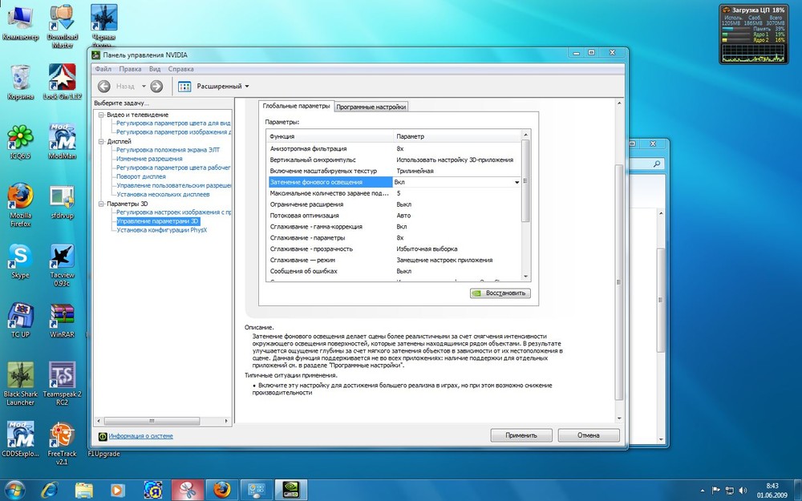The width and height of the screenshot is (802, 501).
Task: Switch to the Программные настройки tab
Action: click(371, 107)
